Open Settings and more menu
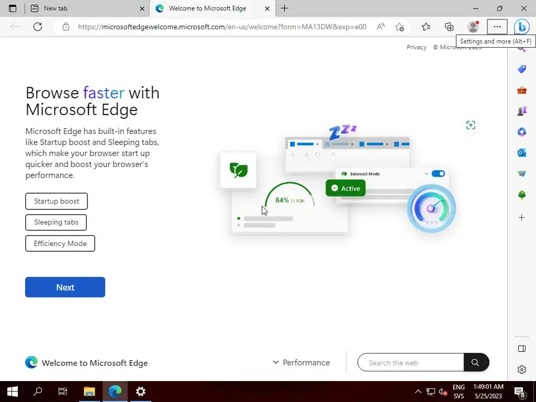This screenshot has height=402, width=536. (497, 27)
